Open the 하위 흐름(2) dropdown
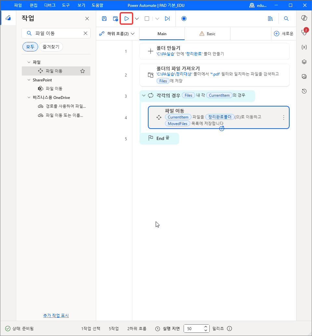This screenshot has height=336, width=312. (x=117, y=34)
